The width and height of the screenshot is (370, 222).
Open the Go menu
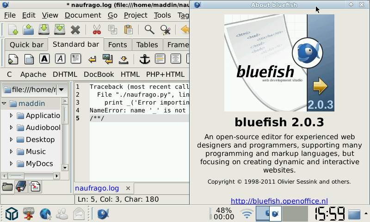(112, 15)
